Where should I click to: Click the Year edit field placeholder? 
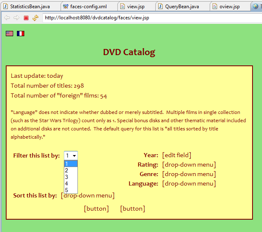[177, 155]
